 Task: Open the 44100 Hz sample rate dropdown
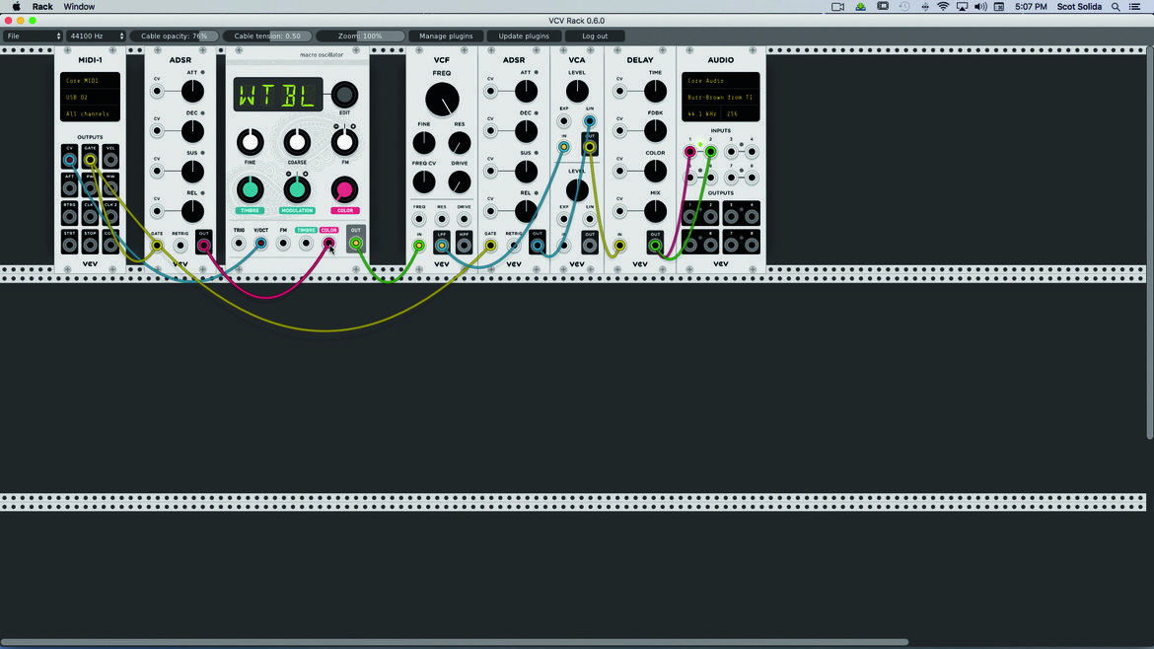(x=96, y=36)
